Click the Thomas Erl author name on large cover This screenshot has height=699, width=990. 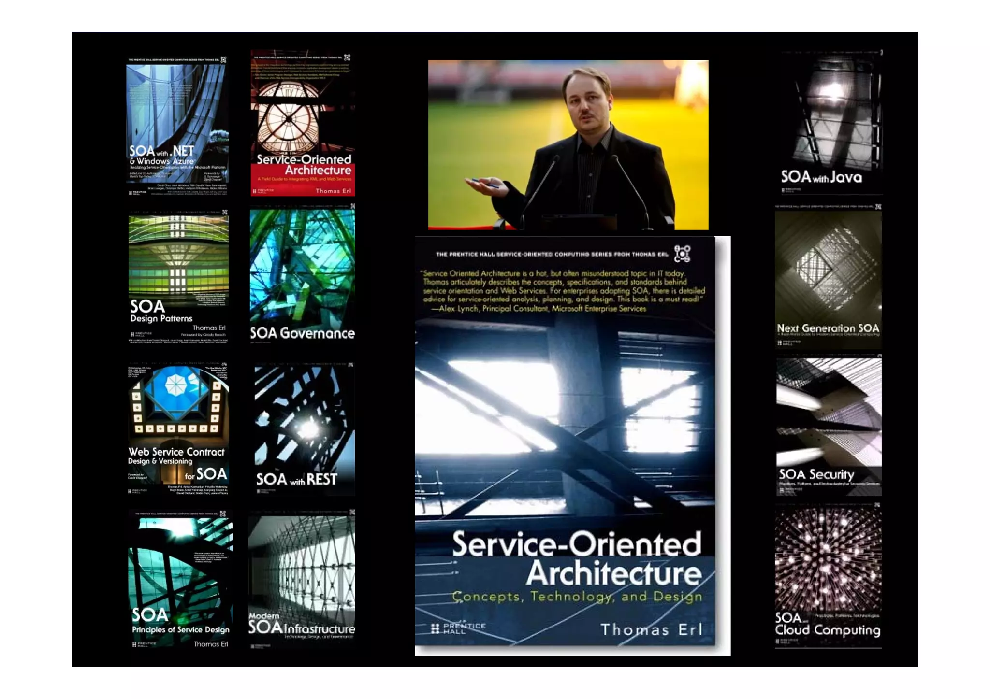[651, 629]
